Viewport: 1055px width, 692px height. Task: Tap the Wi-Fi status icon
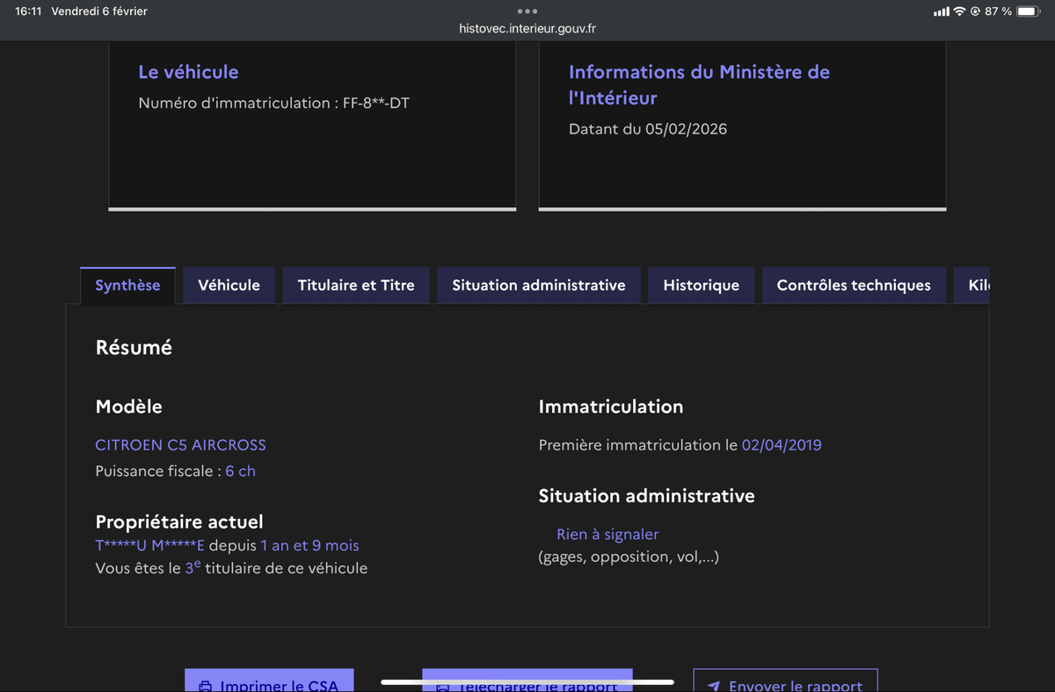click(958, 11)
